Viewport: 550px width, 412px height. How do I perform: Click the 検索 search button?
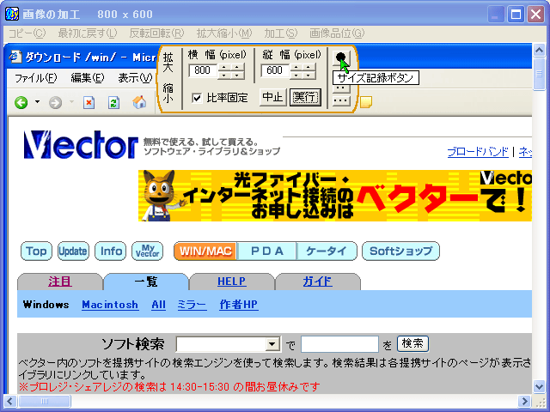[412, 343]
